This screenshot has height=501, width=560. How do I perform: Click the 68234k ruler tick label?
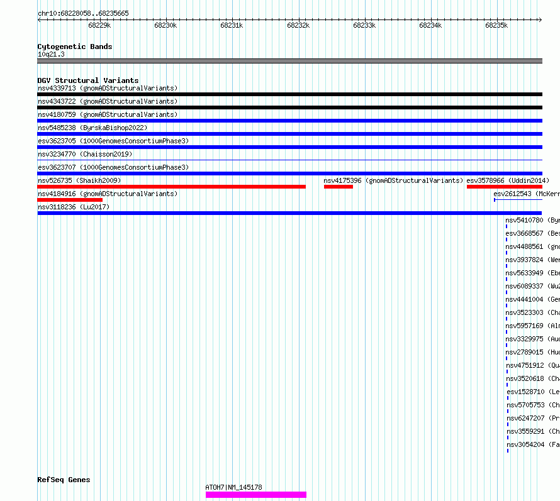point(430,25)
